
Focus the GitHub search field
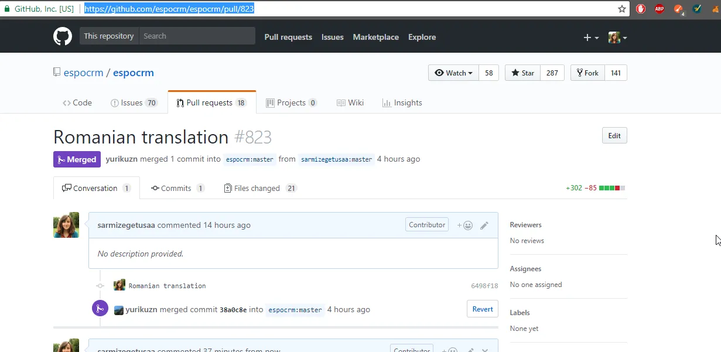197,36
